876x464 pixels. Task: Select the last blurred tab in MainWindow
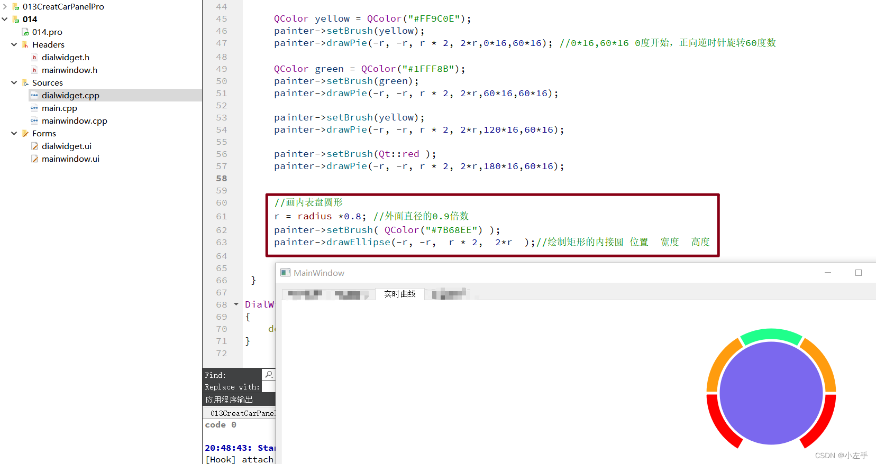point(450,294)
